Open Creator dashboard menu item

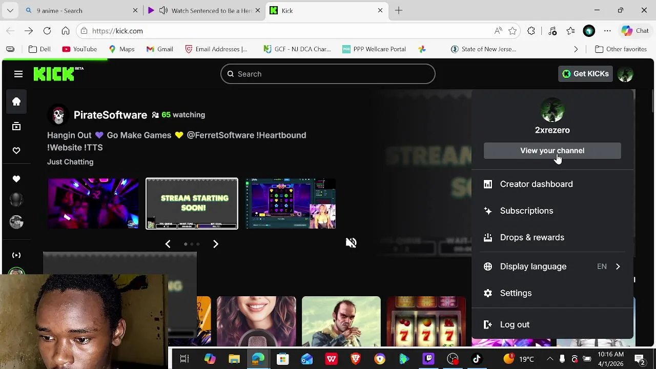pos(552,184)
